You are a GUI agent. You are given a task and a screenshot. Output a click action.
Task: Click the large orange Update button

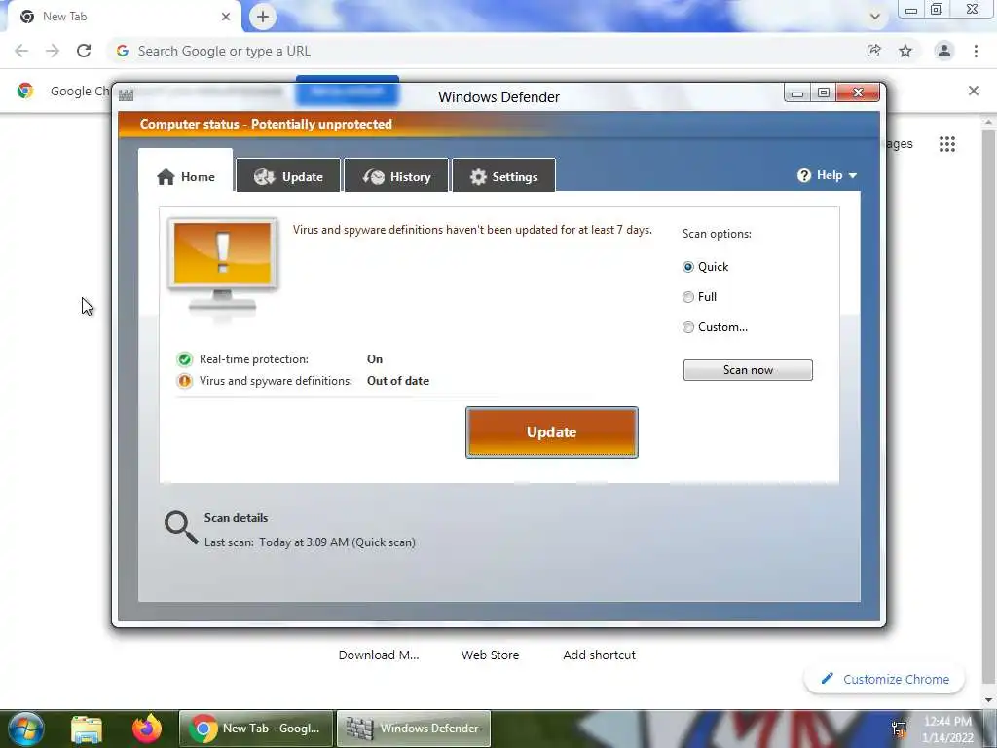[x=552, y=432]
